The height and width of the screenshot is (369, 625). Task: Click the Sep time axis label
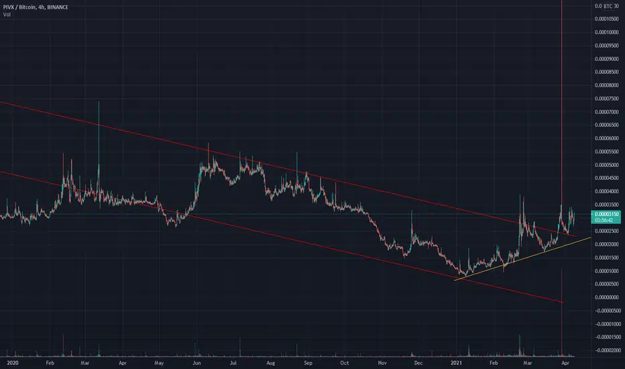(x=308, y=363)
